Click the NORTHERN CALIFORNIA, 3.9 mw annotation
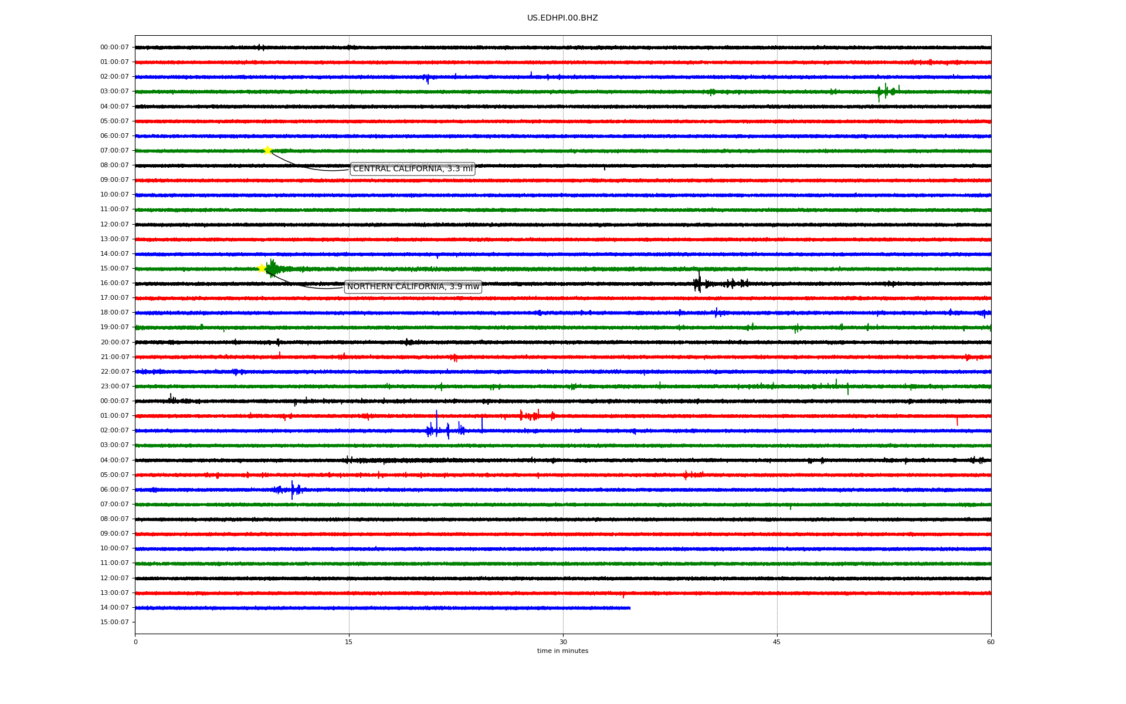The width and height of the screenshot is (1126, 704). click(x=413, y=287)
